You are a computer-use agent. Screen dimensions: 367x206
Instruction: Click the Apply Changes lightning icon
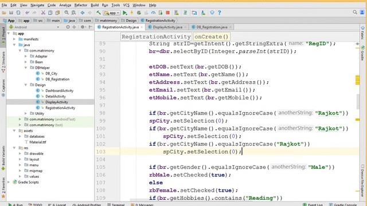click(x=132, y=13)
